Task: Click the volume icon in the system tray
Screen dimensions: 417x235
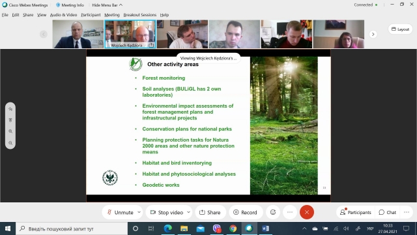Action: pyautogui.click(x=346, y=228)
